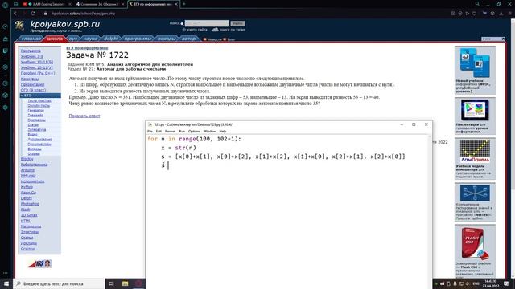Open the Format menu in IDLE
This screenshot has height=289, width=515.
tap(170, 131)
